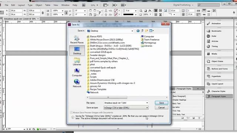Open the File name dropdown arrow
Viewport: 237px width, 133px height.
[x=147, y=103]
